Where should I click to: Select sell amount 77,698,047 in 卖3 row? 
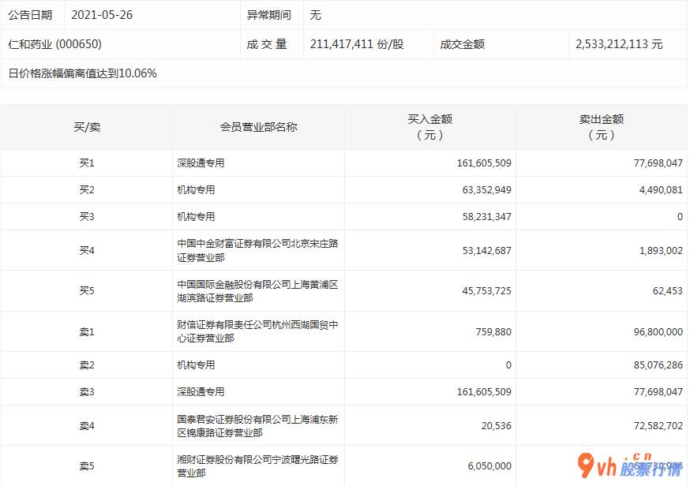[x=658, y=392]
